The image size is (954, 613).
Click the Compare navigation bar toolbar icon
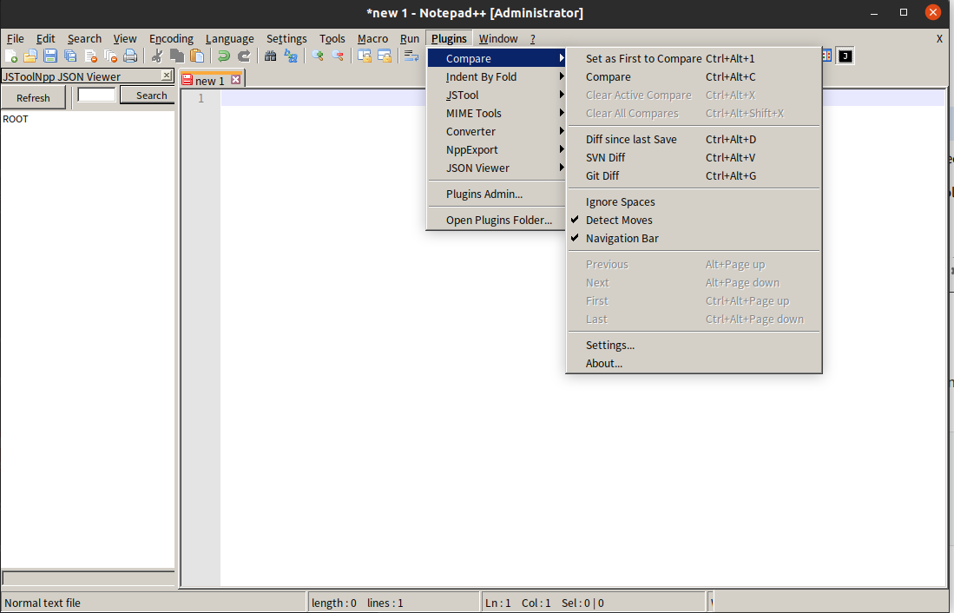pos(826,56)
